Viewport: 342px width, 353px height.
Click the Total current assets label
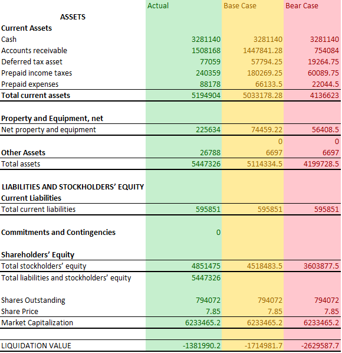pyautogui.click(x=36, y=96)
